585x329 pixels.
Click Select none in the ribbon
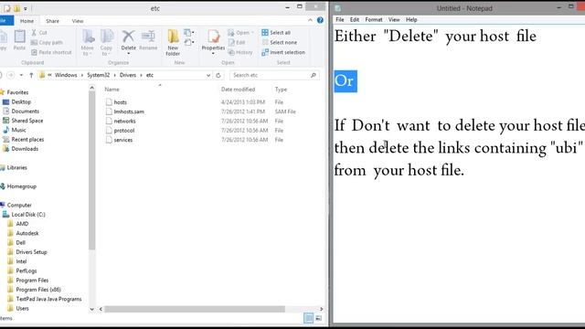tap(280, 43)
